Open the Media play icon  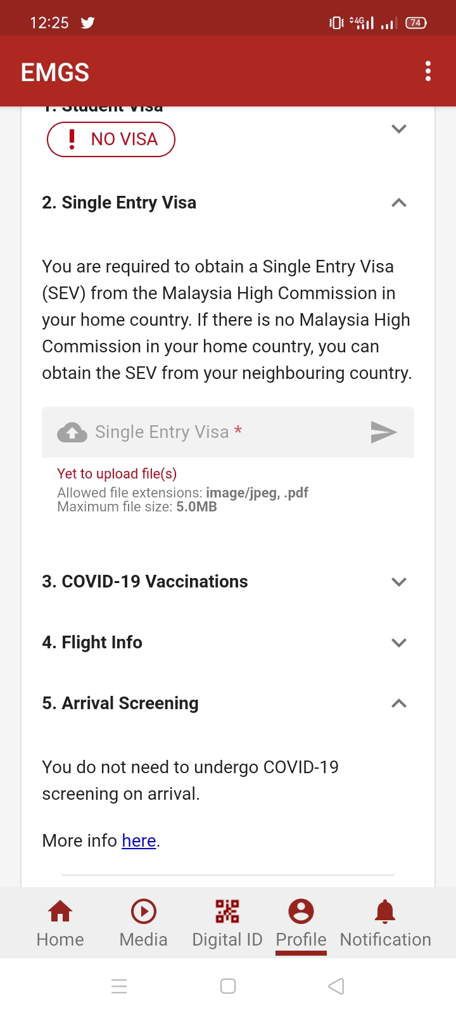pyautogui.click(x=144, y=911)
